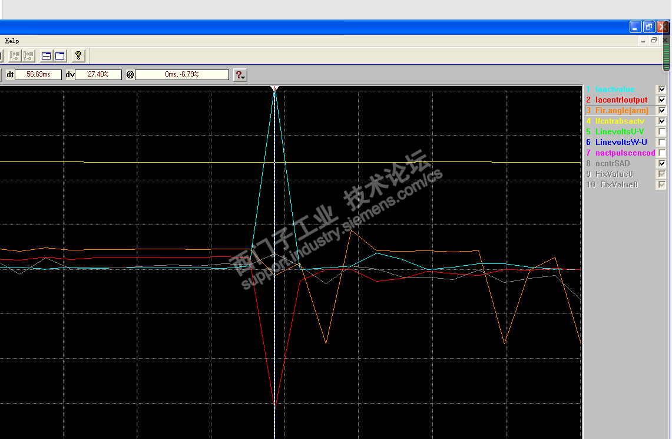Restore down the main application window
Image resolution: width=672 pixels, height=439 pixels.
click(x=649, y=27)
